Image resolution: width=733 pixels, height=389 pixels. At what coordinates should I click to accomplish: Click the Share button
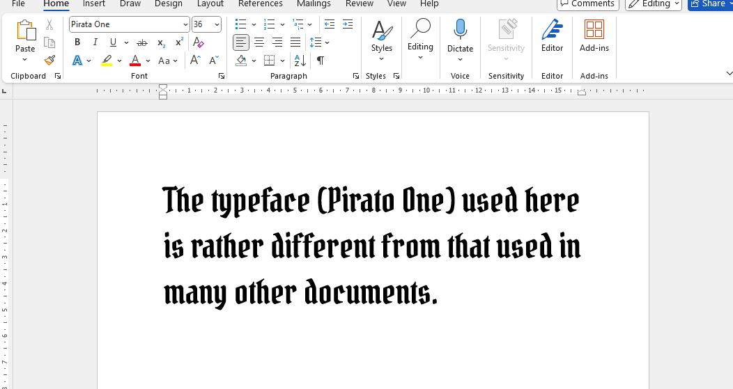click(x=710, y=4)
